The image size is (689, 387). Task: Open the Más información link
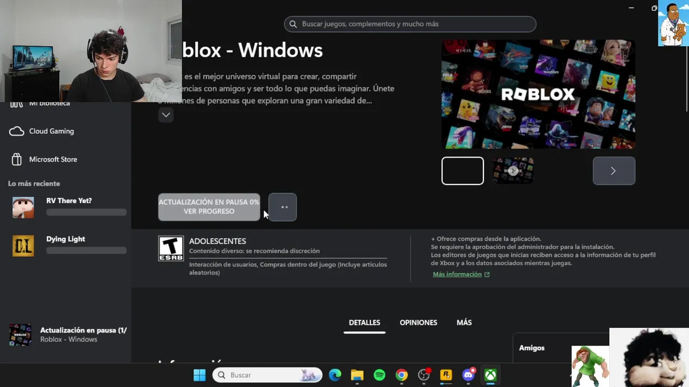coord(461,274)
